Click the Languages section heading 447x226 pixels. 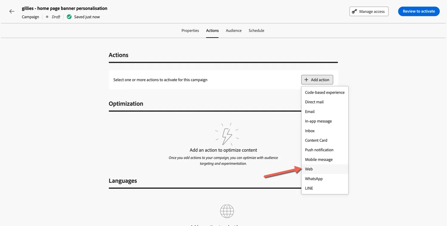(123, 181)
